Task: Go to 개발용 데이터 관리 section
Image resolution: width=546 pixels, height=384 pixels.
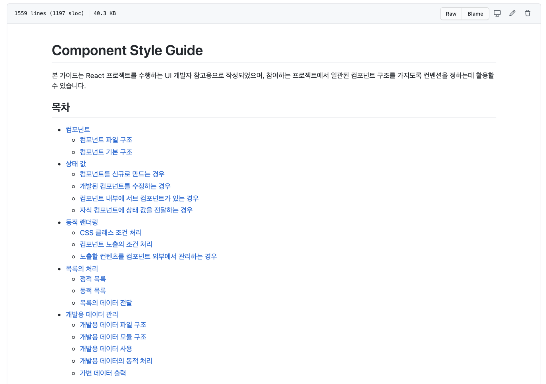Action: click(x=92, y=315)
